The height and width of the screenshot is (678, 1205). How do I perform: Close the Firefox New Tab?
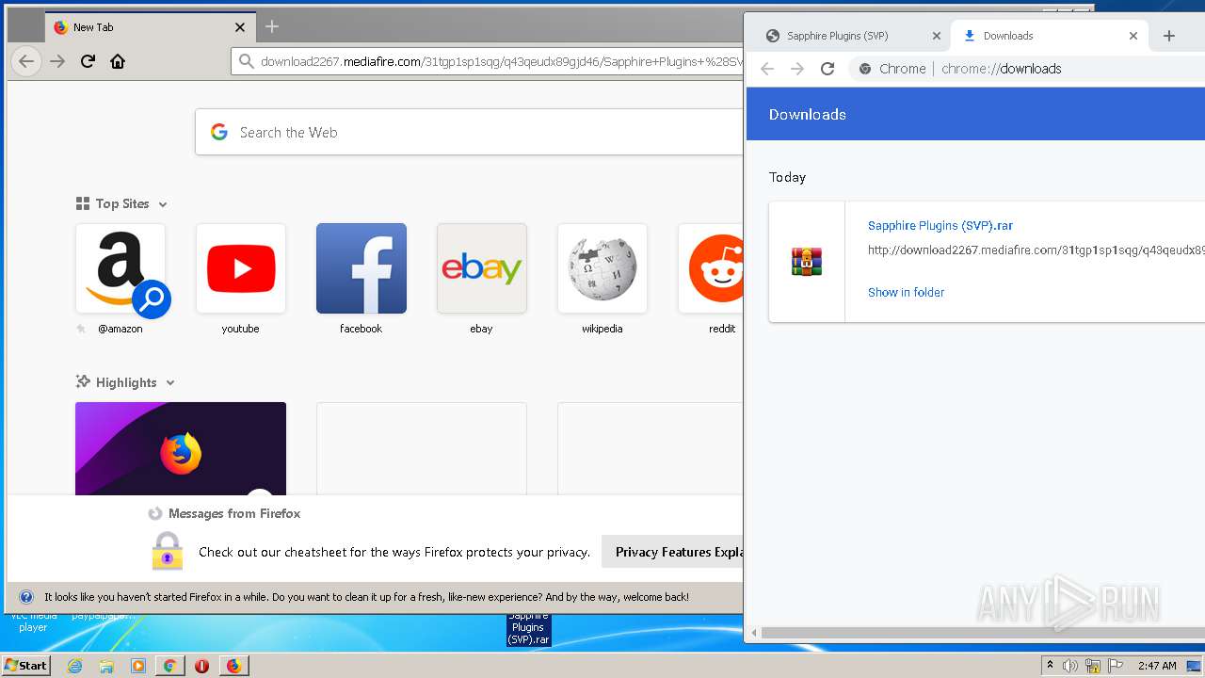(240, 27)
